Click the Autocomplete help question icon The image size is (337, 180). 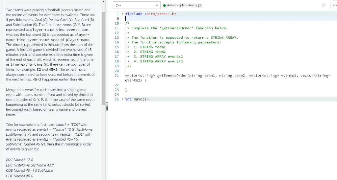point(200,6)
